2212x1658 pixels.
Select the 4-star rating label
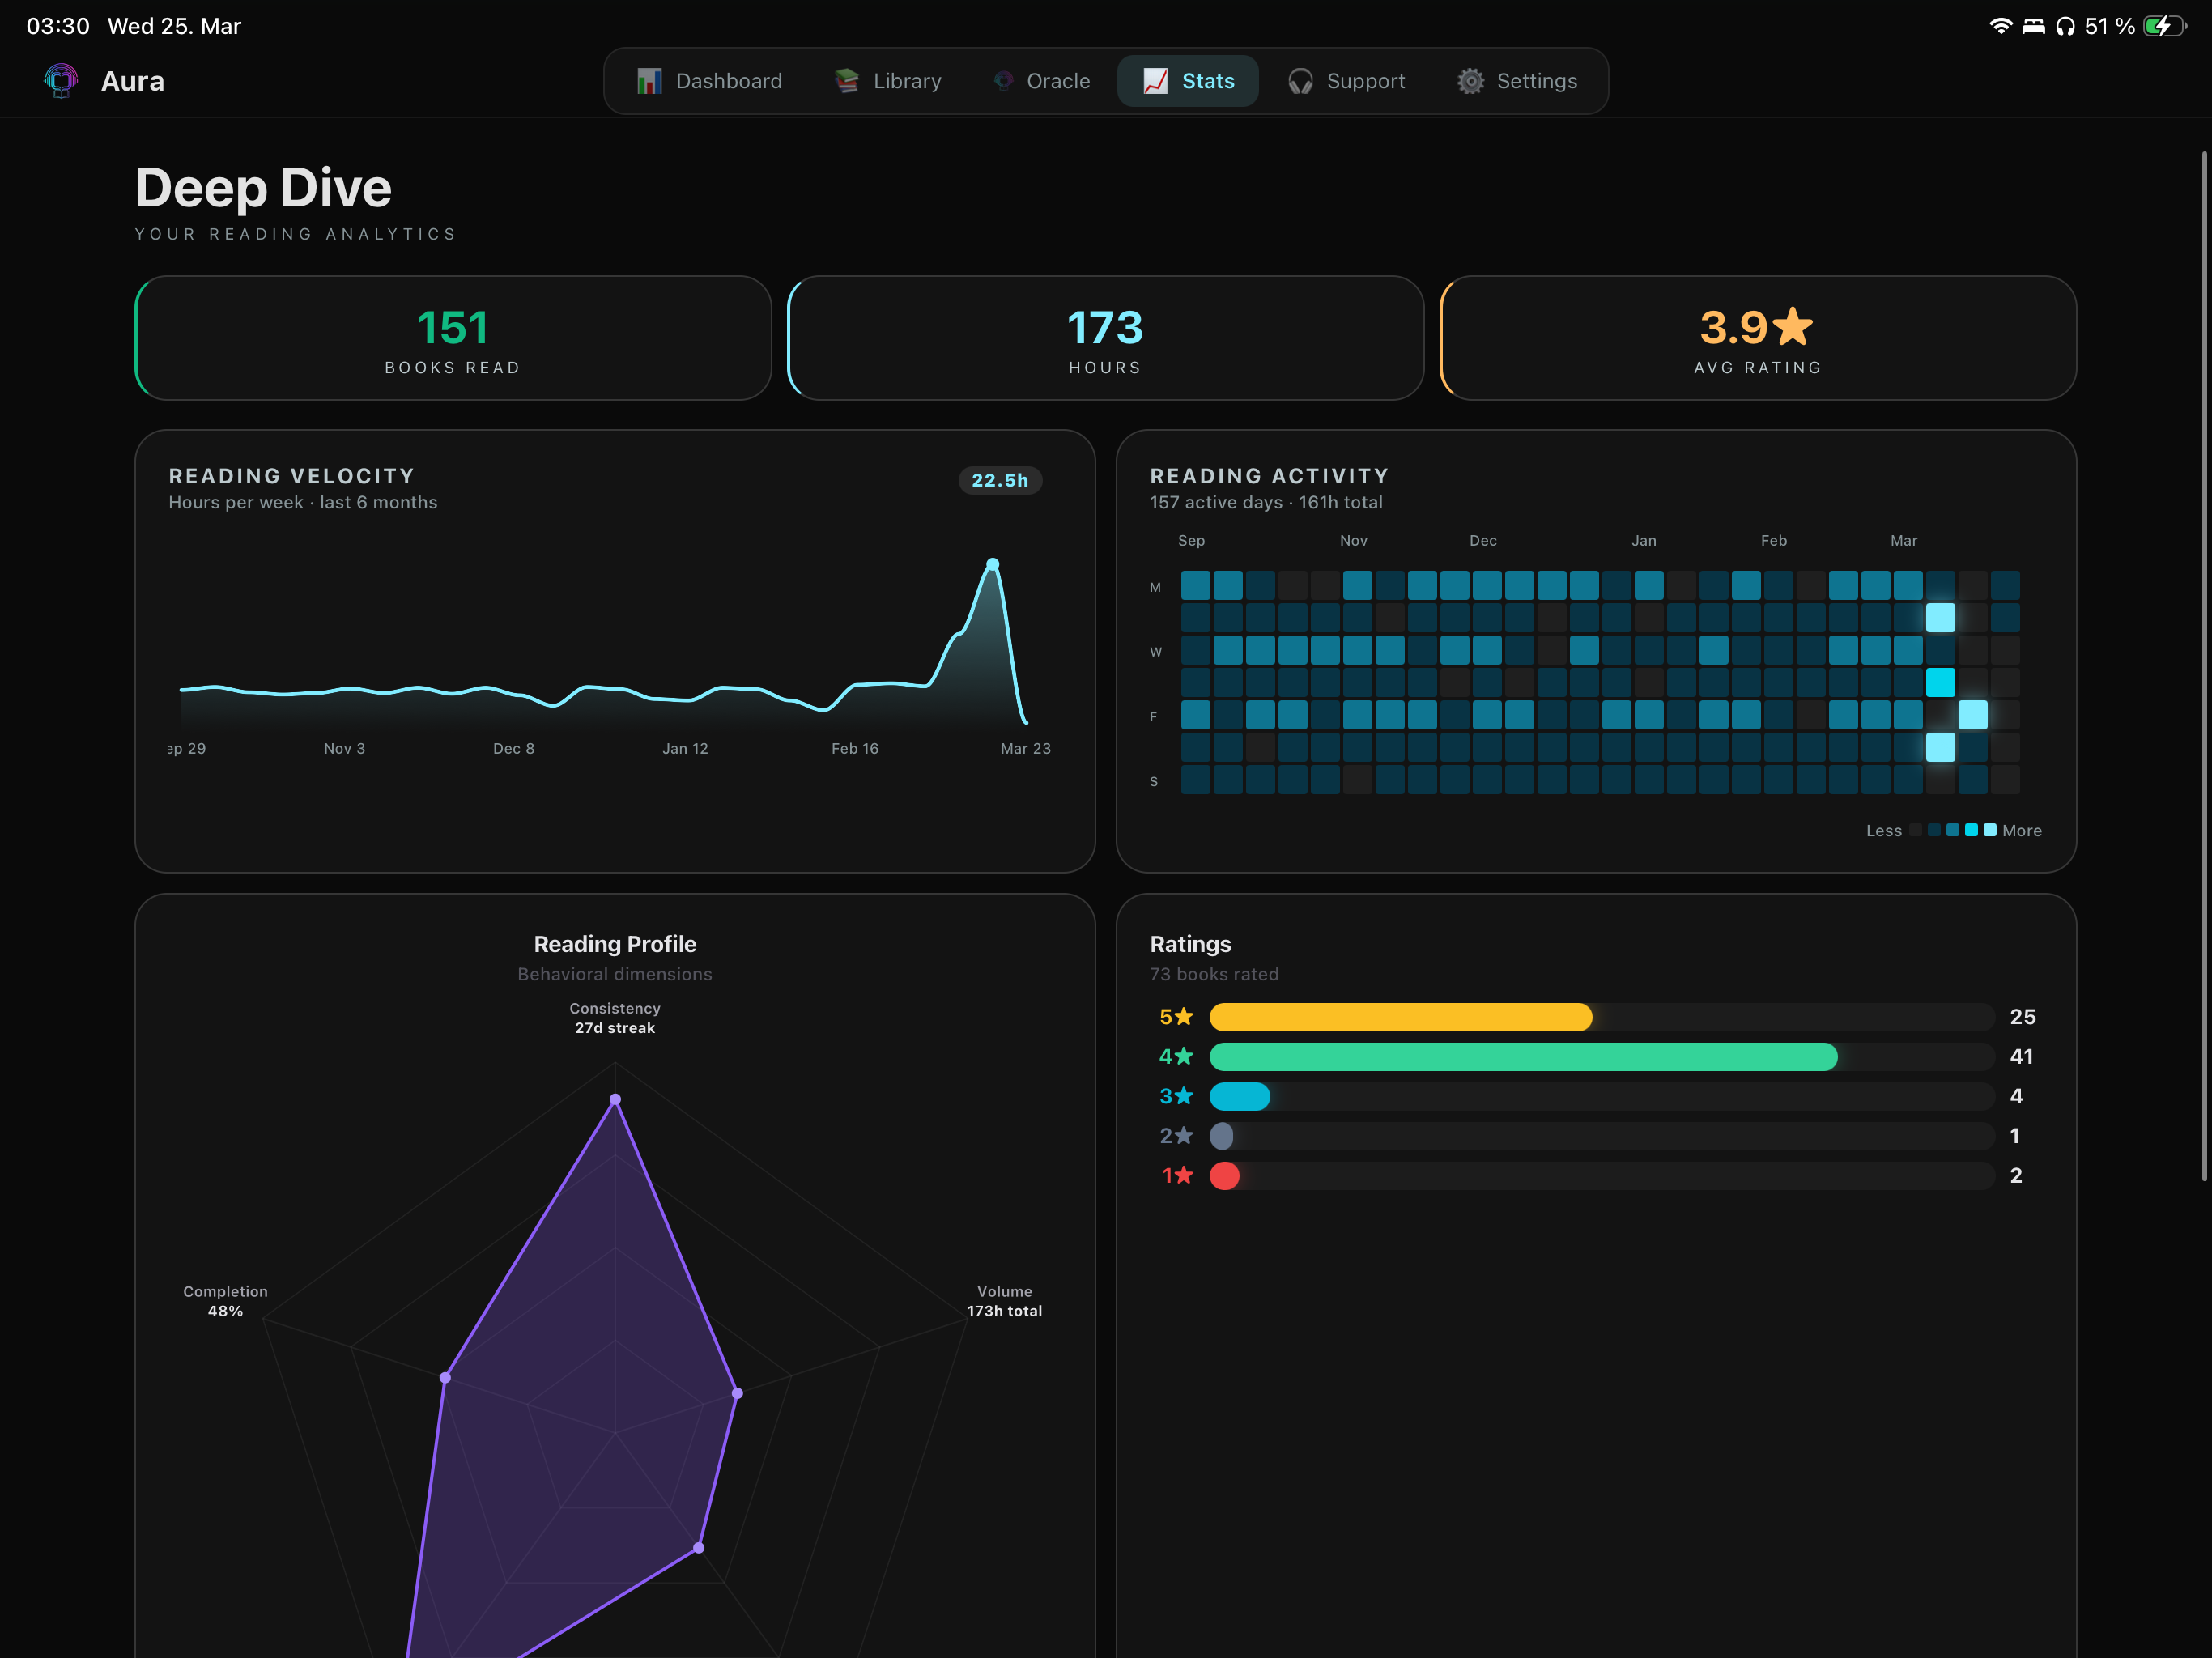coord(1176,1057)
